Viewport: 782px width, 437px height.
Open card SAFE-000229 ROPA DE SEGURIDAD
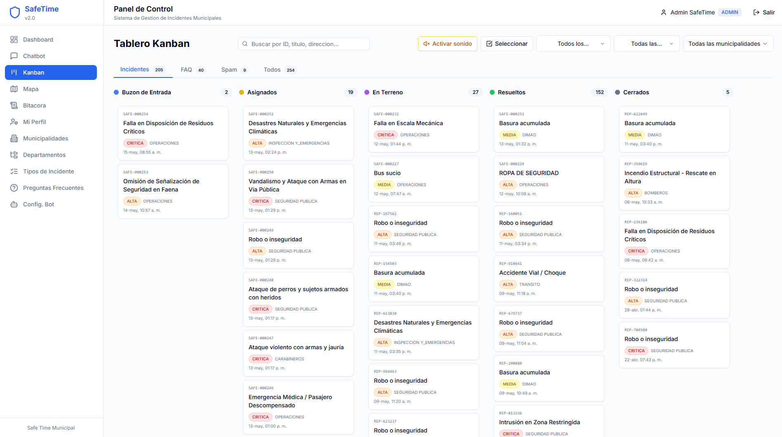tap(549, 179)
